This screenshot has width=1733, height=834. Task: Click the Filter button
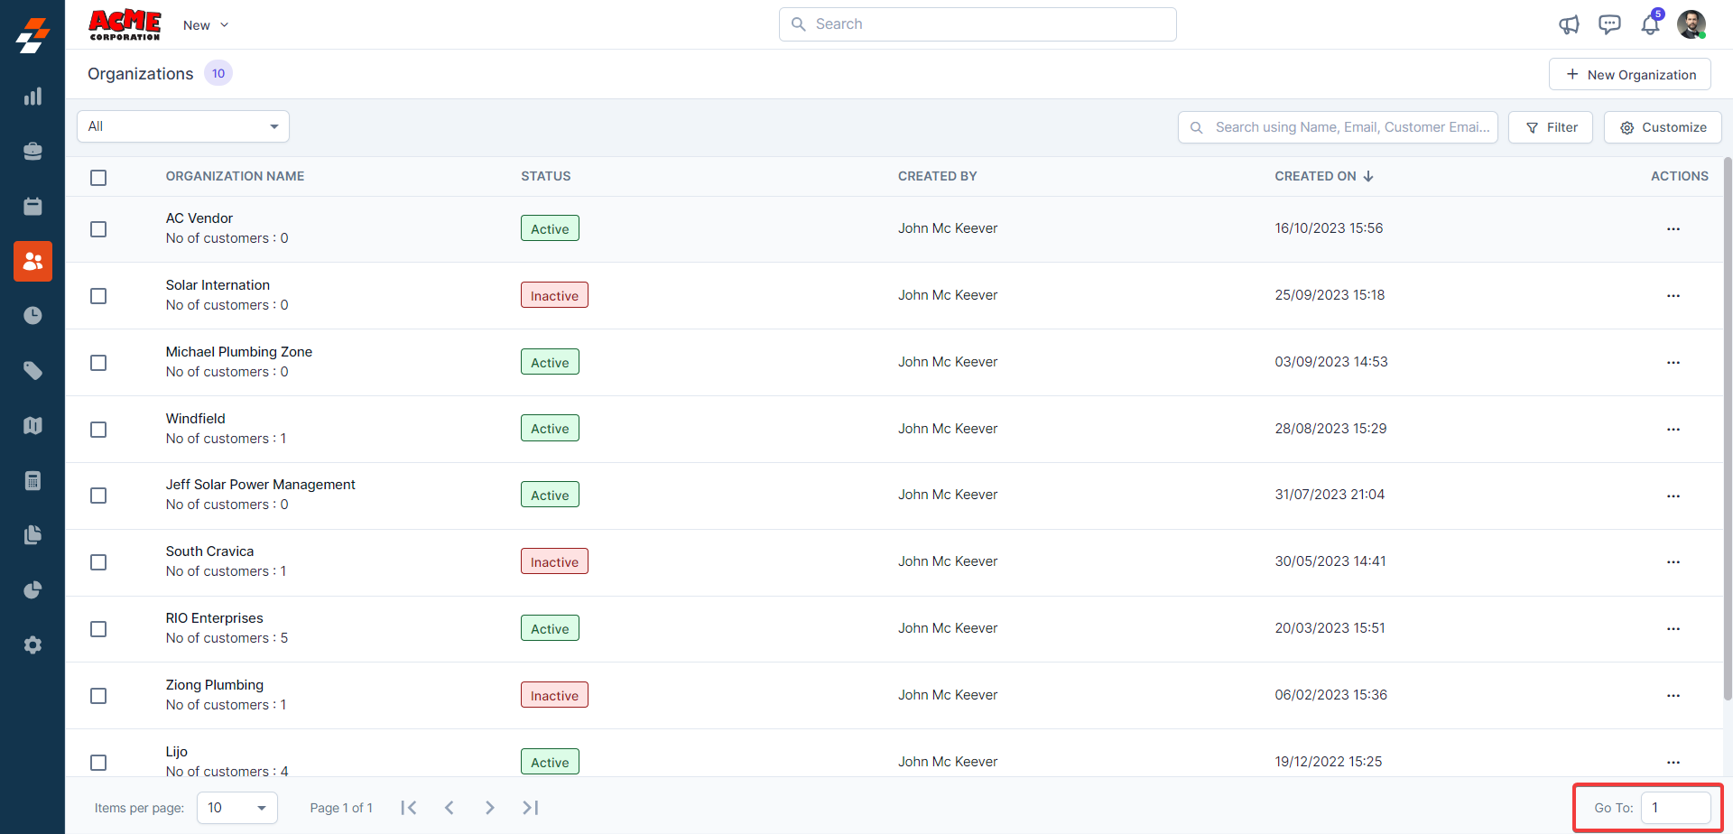coord(1550,127)
